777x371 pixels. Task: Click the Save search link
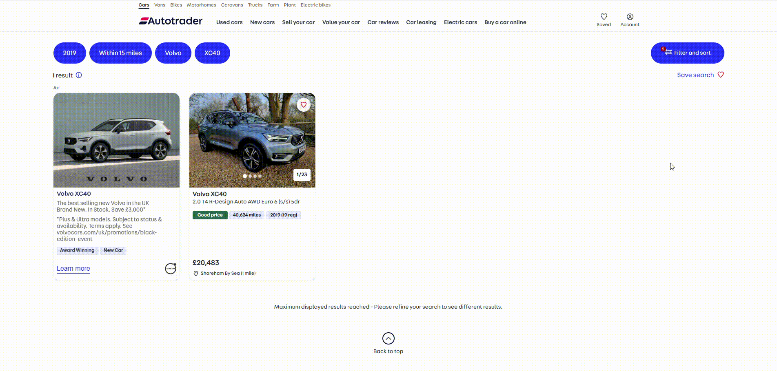pyautogui.click(x=695, y=75)
